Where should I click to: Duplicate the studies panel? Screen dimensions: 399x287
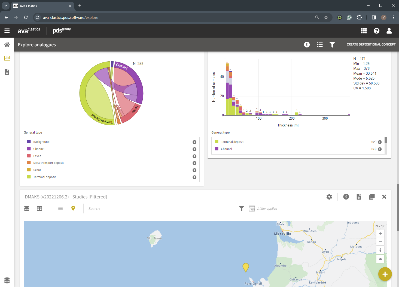coord(371,197)
